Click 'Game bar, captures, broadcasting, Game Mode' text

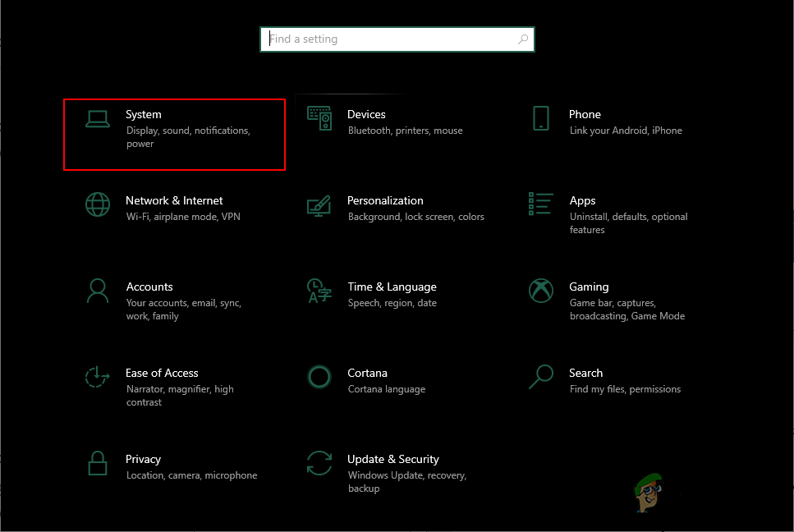(626, 310)
